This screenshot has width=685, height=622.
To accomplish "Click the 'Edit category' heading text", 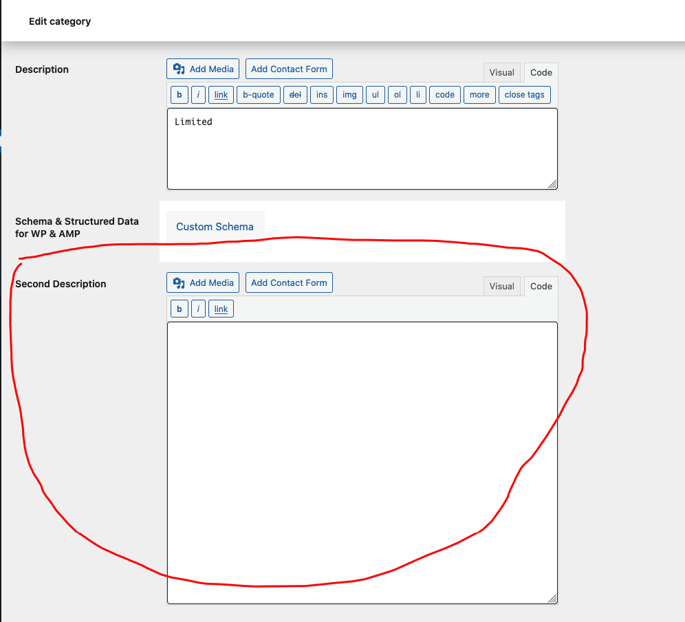I will pos(60,21).
